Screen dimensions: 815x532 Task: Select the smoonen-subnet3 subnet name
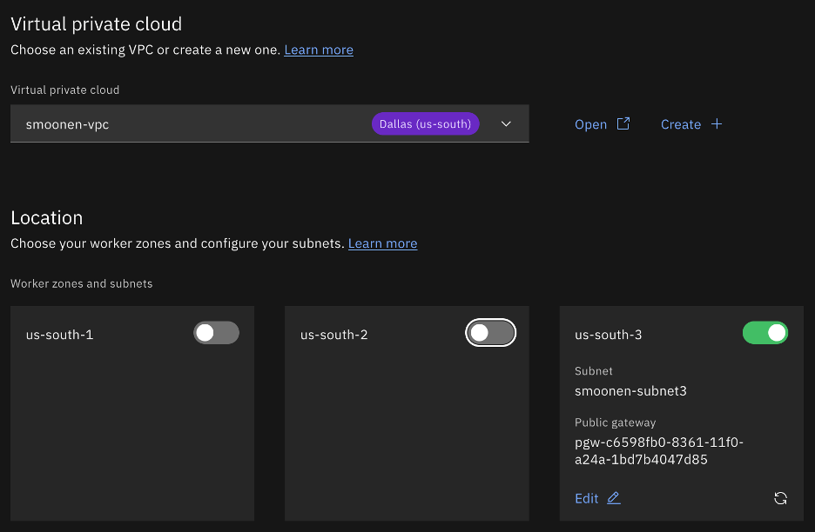(630, 391)
